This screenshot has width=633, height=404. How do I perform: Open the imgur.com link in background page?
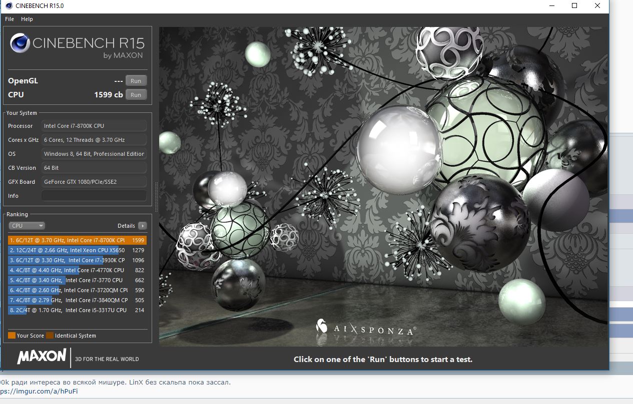coord(39,391)
